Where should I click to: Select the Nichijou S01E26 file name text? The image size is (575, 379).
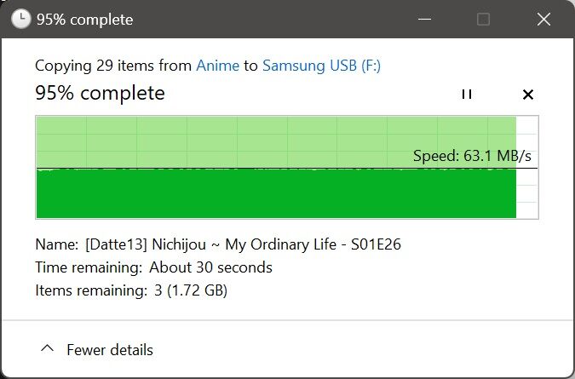click(x=243, y=244)
